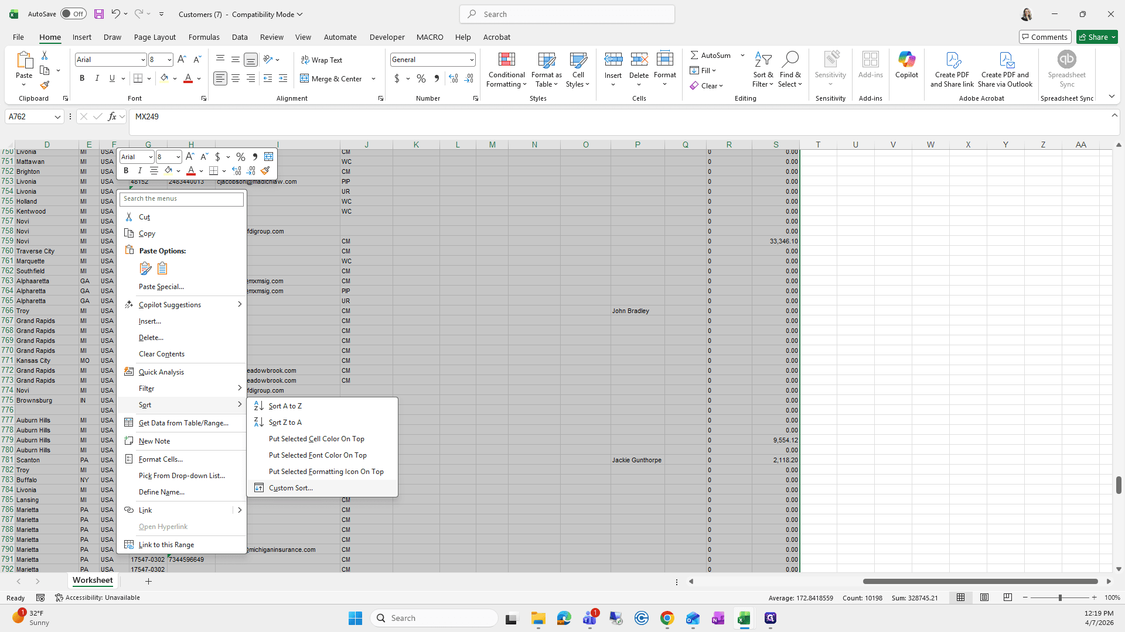Toggle the AutoSave switch
1125x632 pixels.
[73, 14]
